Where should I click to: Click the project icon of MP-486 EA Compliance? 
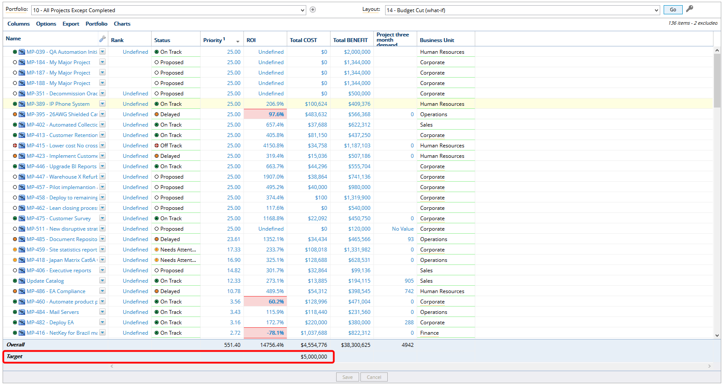click(x=22, y=291)
